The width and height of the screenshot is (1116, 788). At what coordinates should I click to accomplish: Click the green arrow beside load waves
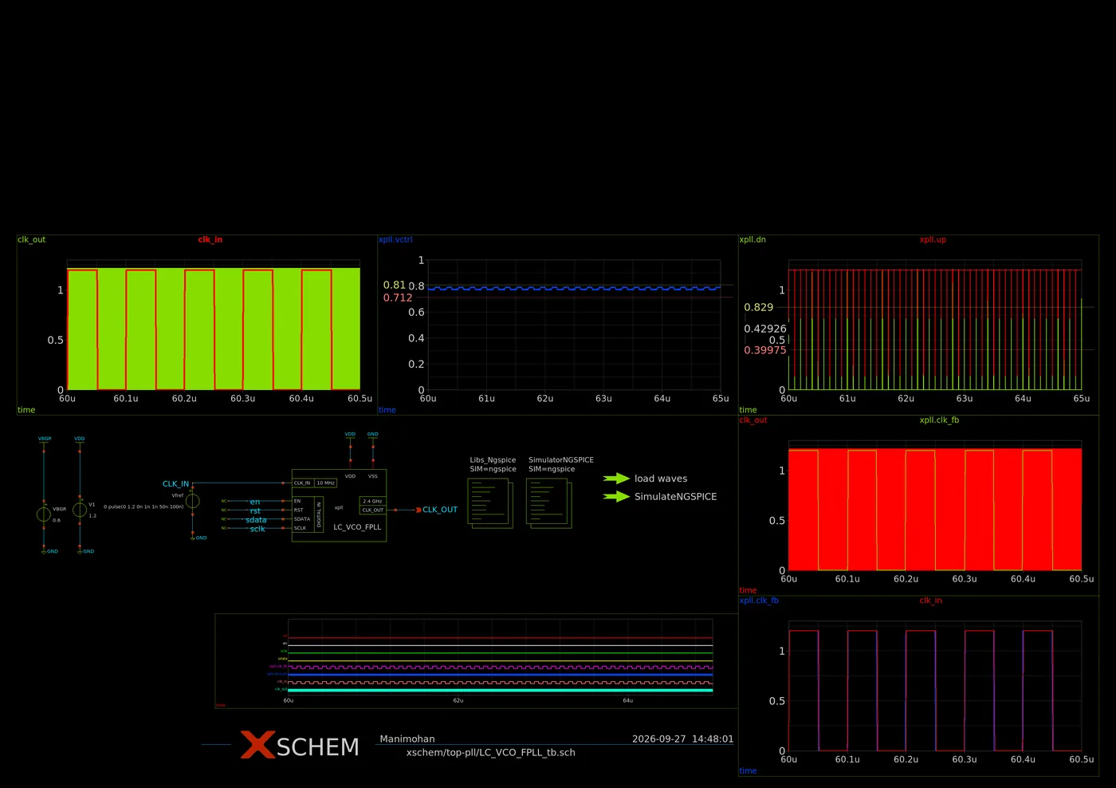pos(616,479)
